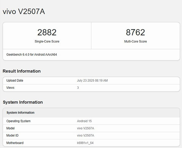Viewport: 182px width, 148px height.
Task: Click the page title 'vivo V2507A'
Action: [x=24, y=11]
